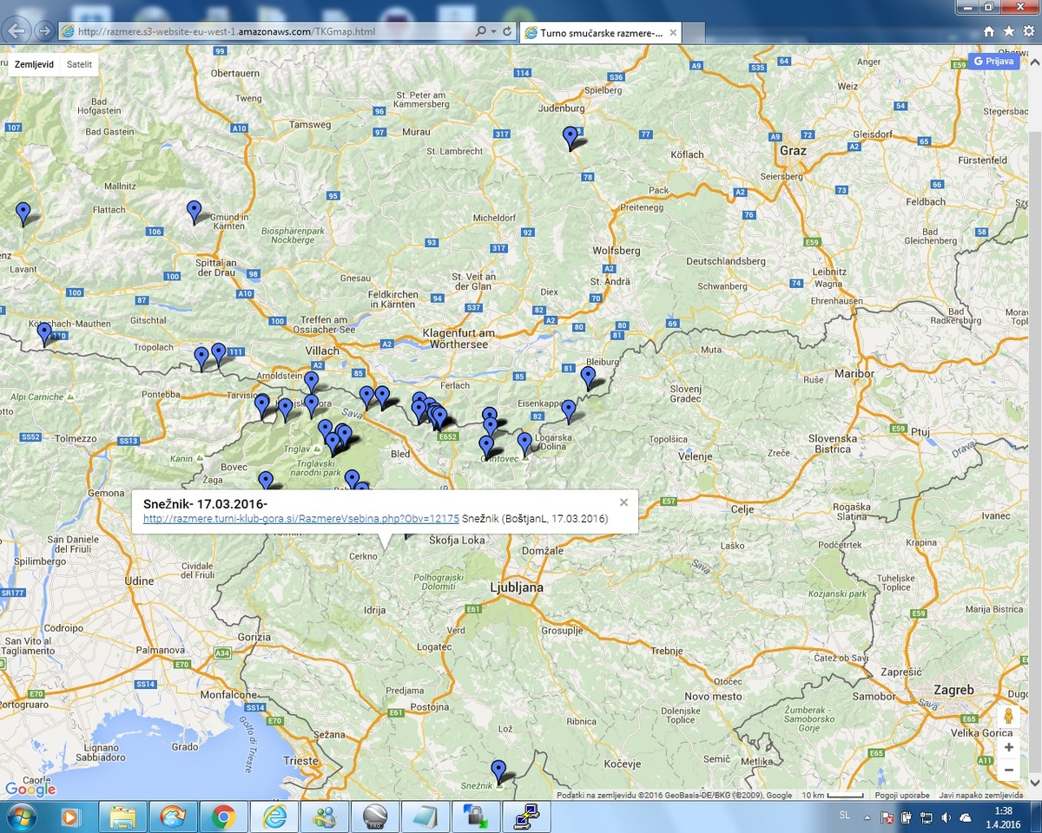The height and width of the screenshot is (833, 1042).
Task: Expand the address bar autocomplete dropdown
Action: [494, 31]
